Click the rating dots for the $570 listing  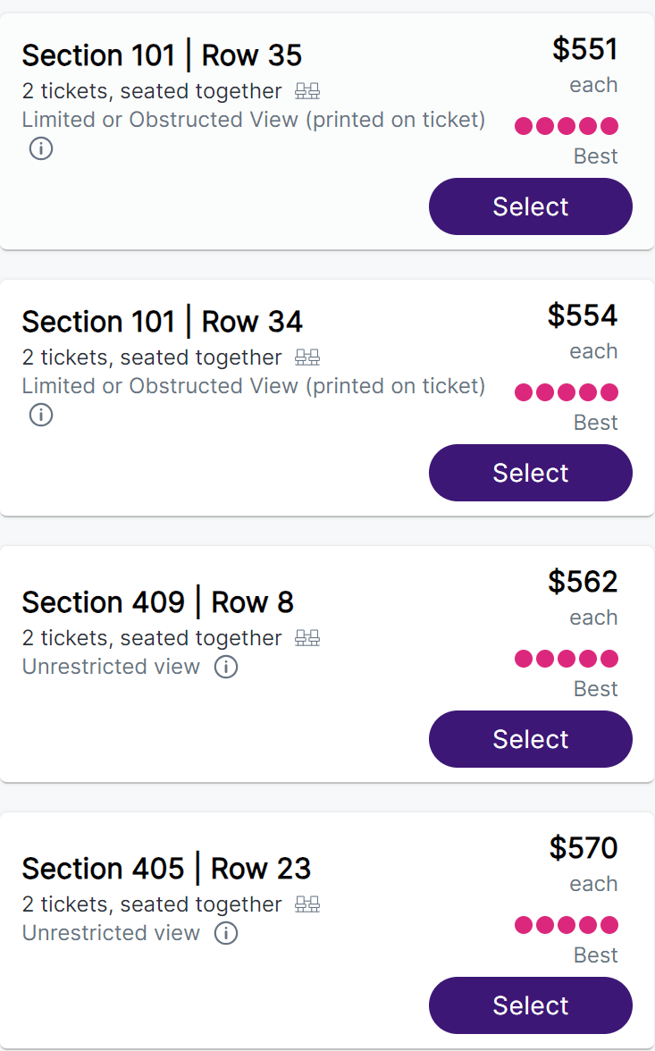point(567,925)
